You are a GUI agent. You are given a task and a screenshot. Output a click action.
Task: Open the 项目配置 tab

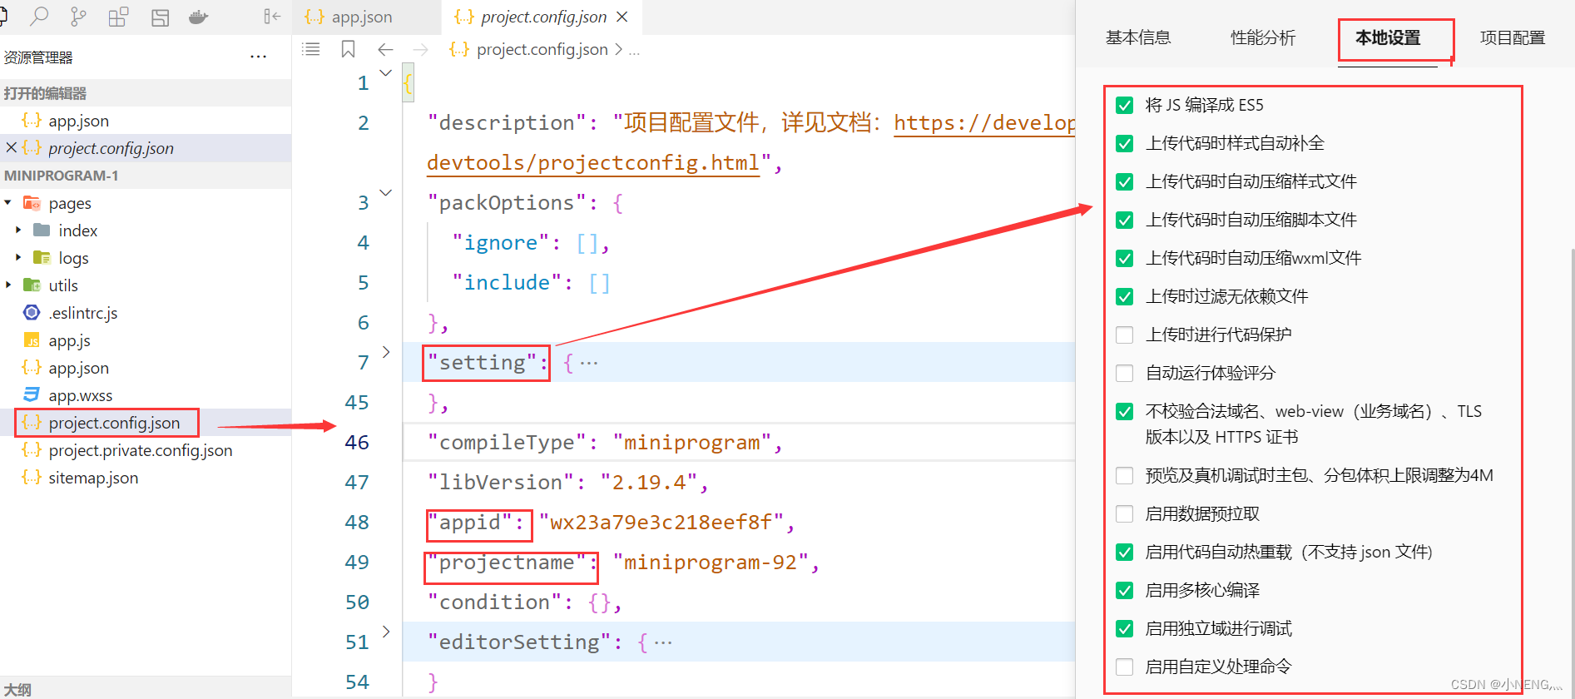(1513, 37)
